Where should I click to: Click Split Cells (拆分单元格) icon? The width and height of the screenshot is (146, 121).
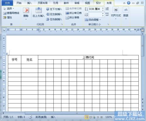pyautogui.click(x=67, y=13)
